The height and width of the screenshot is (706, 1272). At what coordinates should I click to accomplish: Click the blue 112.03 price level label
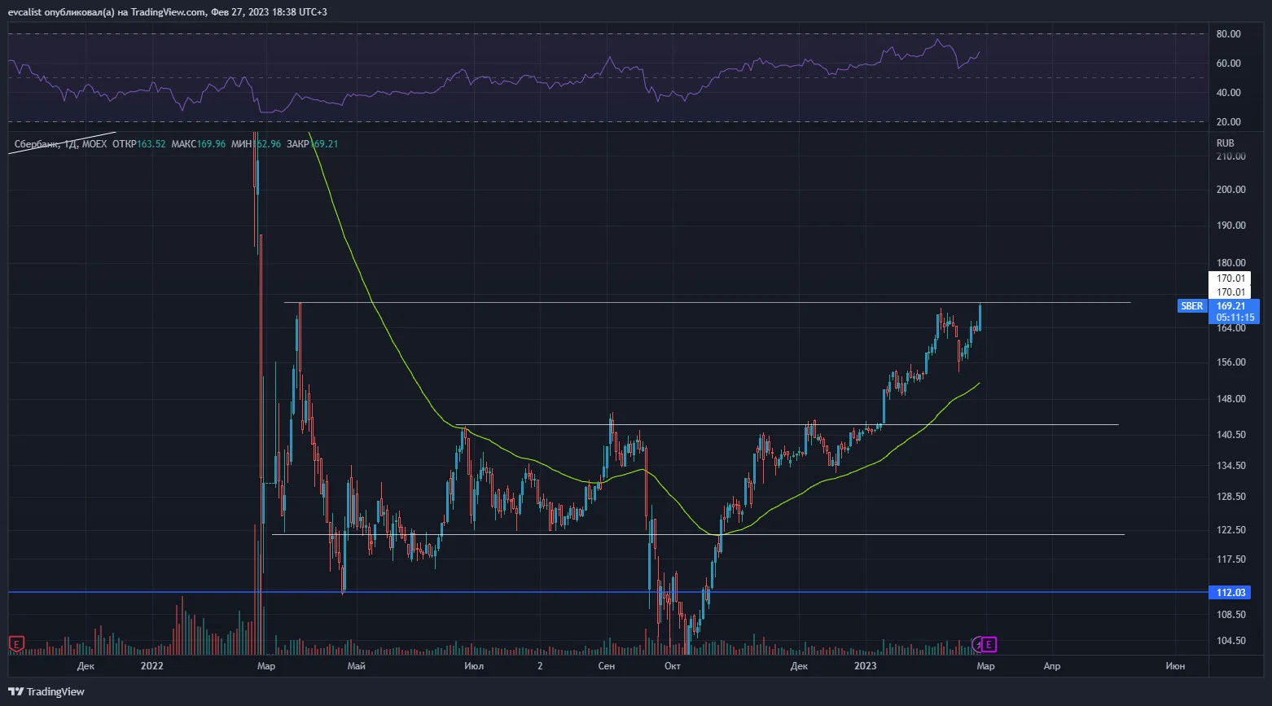1230,592
